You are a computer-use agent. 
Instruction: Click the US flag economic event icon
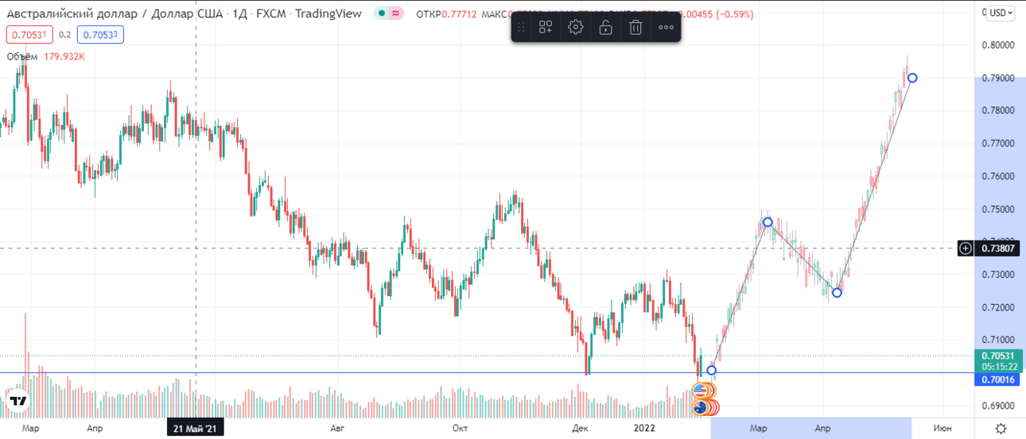[x=701, y=391]
